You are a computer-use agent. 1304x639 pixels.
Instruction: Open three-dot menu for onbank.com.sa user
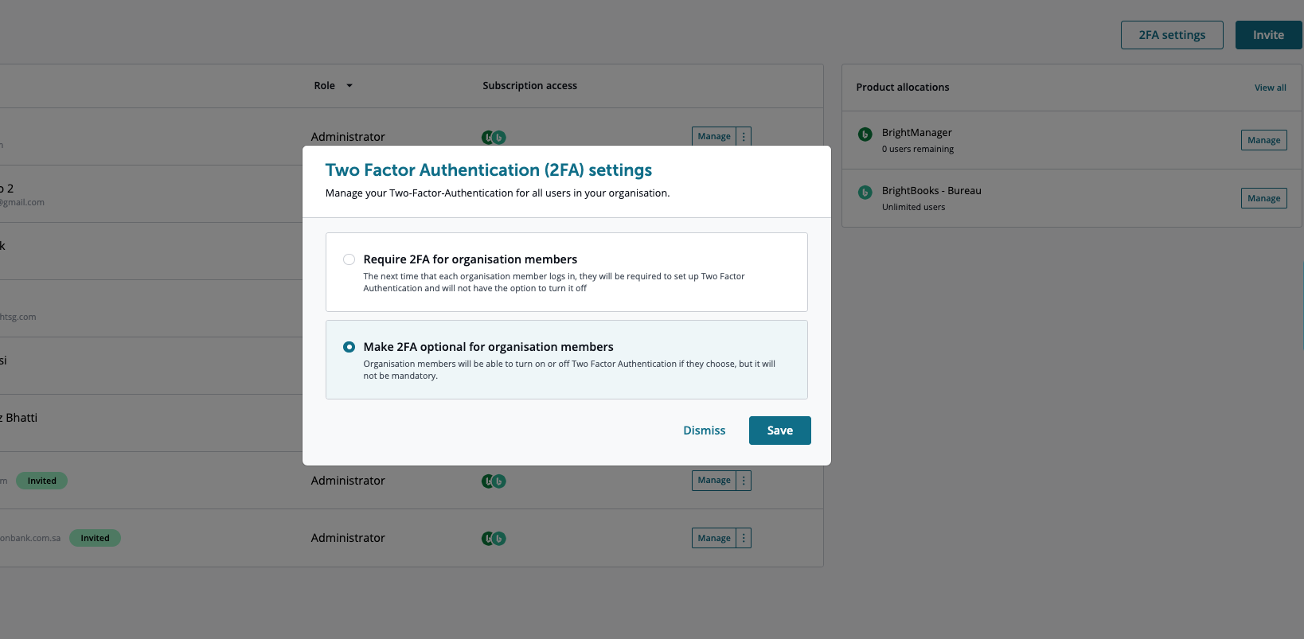pyautogui.click(x=744, y=538)
